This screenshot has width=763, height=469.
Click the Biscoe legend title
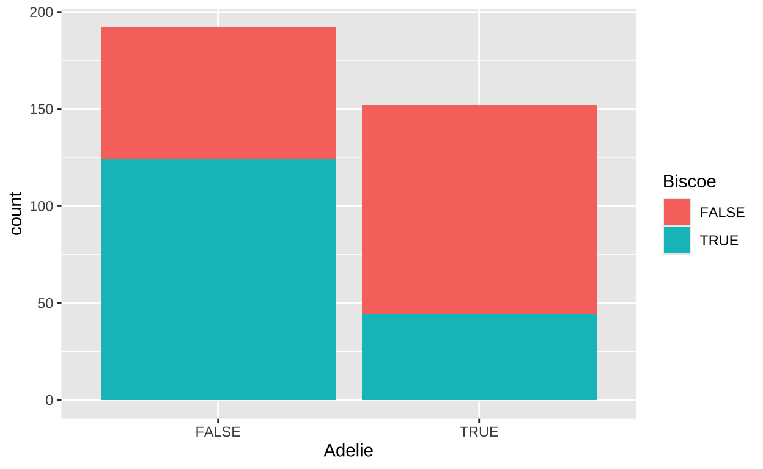[689, 181]
